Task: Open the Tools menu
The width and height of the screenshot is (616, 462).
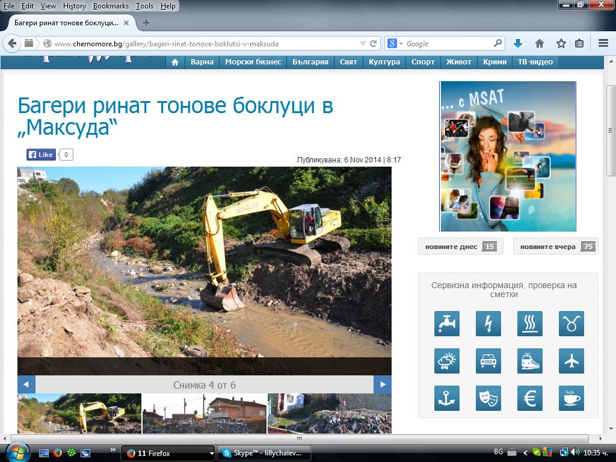Action: pos(144,6)
